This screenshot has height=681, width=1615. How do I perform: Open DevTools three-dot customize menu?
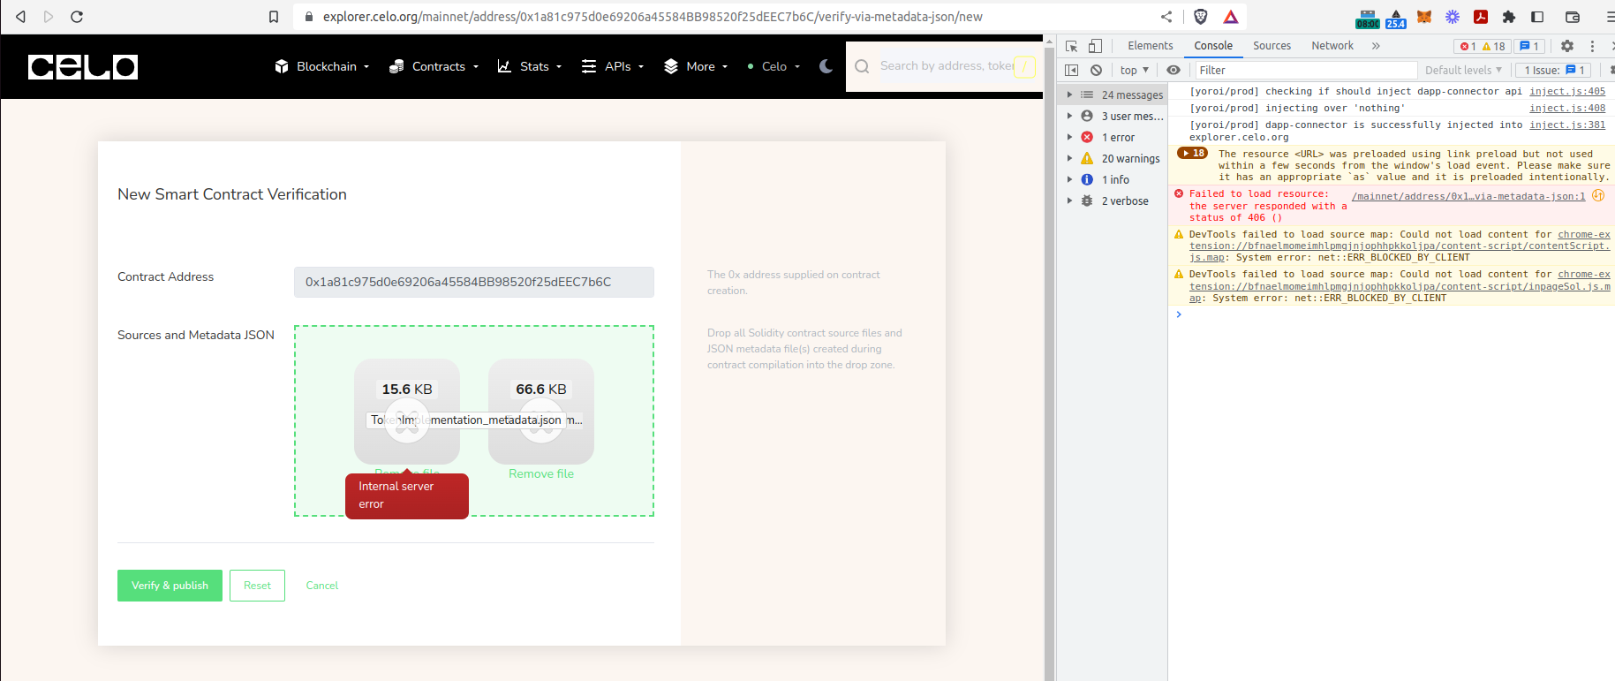click(x=1593, y=46)
